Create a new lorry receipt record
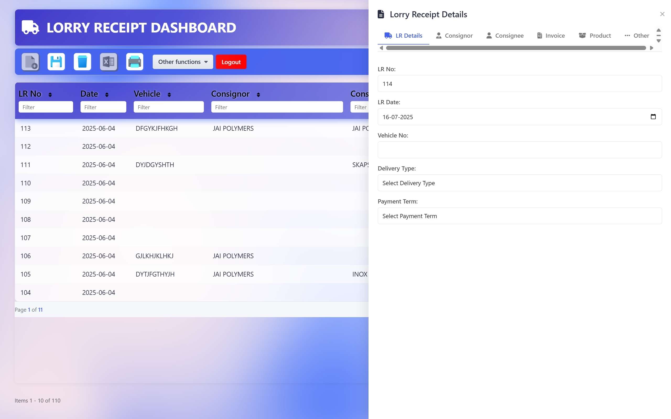This screenshot has height=419, width=671. (x=30, y=62)
